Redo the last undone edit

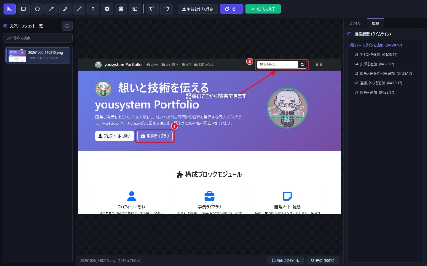tap(166, 9)
